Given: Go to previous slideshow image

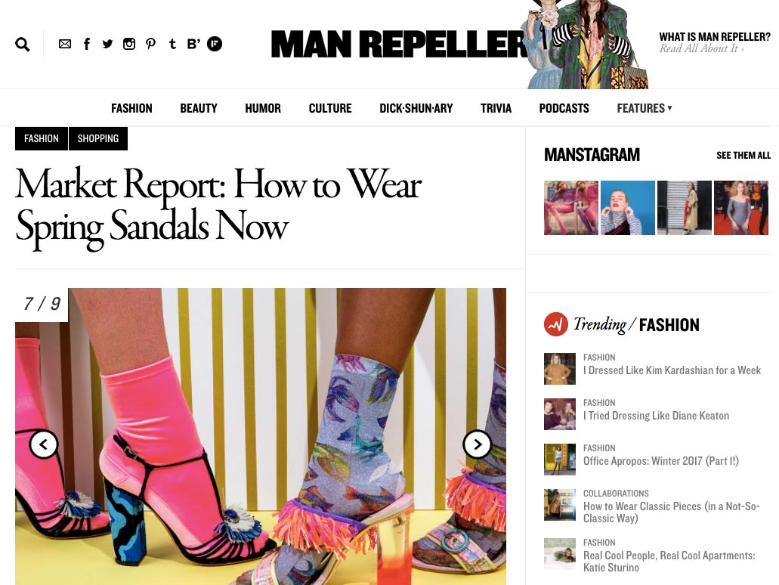Looking at the screenshot, I should [44, 444].
